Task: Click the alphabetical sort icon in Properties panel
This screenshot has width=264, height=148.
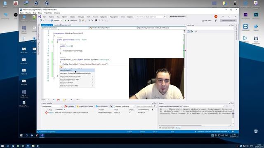Action: click(192, 31)
